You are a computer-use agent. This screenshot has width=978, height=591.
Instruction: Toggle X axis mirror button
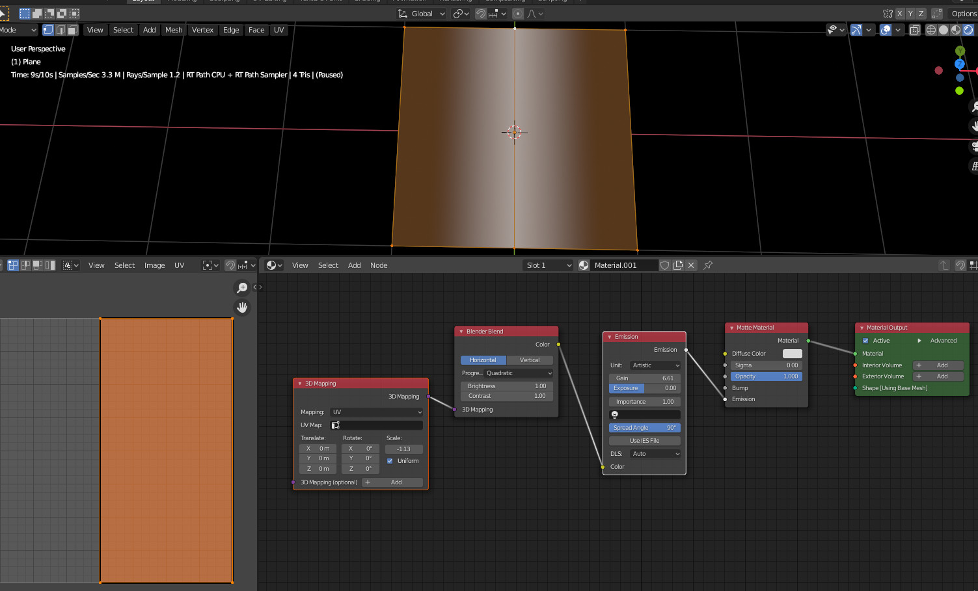(x=899, y=14)
